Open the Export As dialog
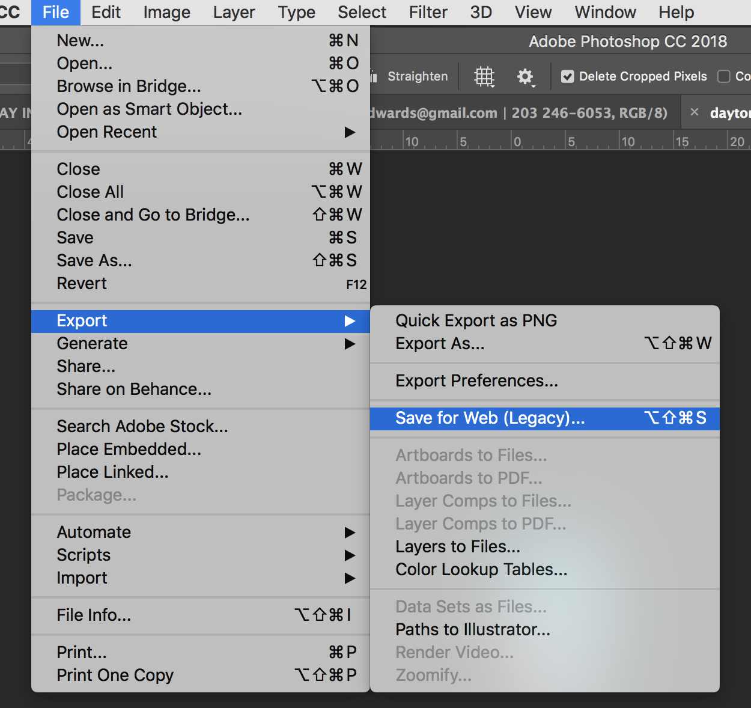751x708 pixels. tap(440, 344)
